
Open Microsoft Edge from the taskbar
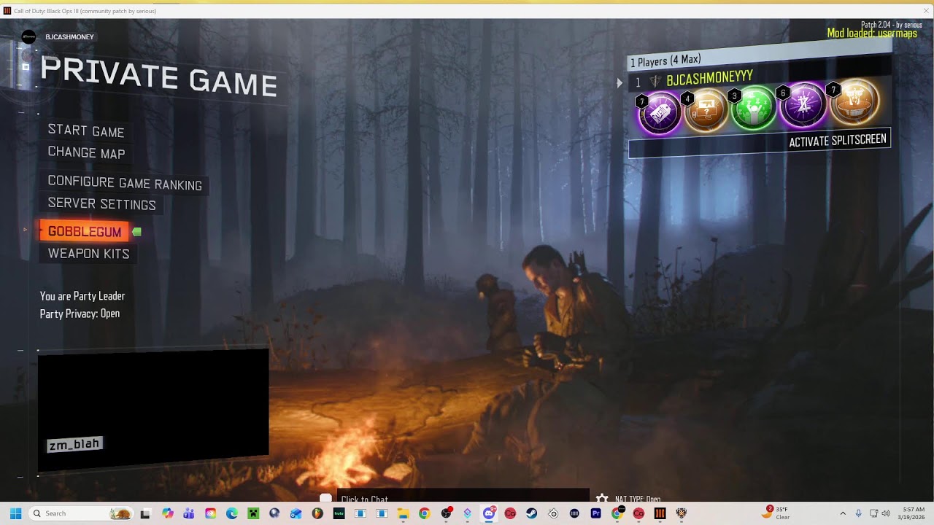point(232,513)
